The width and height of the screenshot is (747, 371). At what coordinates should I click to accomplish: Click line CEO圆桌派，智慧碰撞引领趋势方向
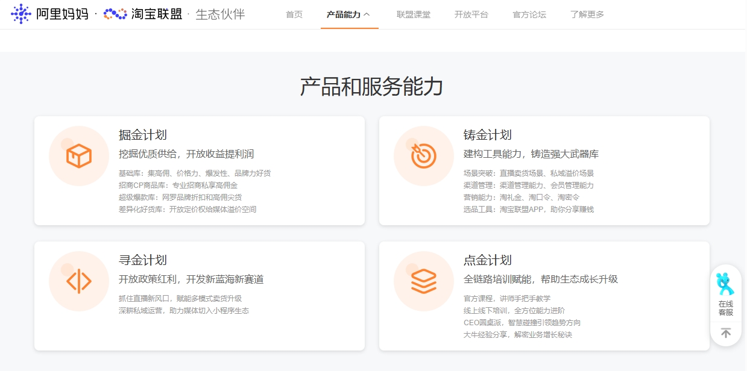coord(522,323)
